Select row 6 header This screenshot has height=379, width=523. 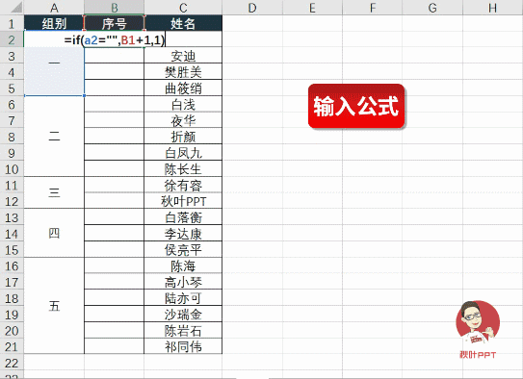click(12, 105)
